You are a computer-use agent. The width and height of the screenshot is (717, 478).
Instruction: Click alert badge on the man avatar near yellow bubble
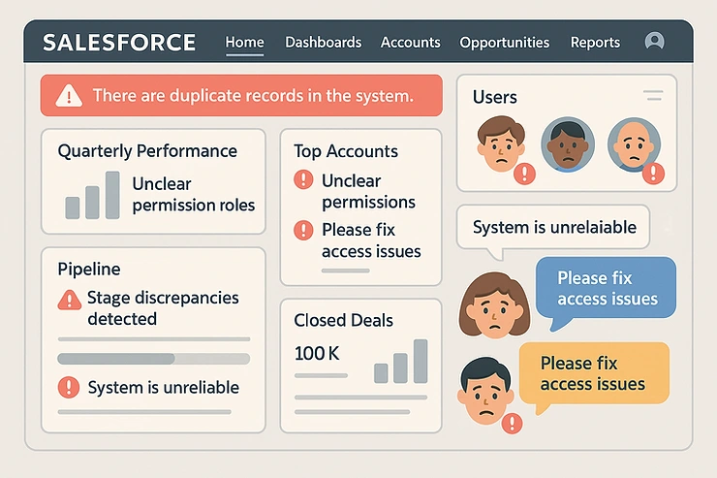click(513, 424)
